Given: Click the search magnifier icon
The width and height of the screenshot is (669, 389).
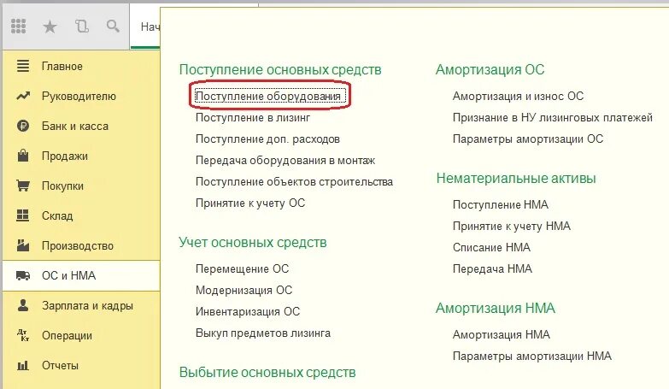Looking at the screenshot, I should coord(113,26).
